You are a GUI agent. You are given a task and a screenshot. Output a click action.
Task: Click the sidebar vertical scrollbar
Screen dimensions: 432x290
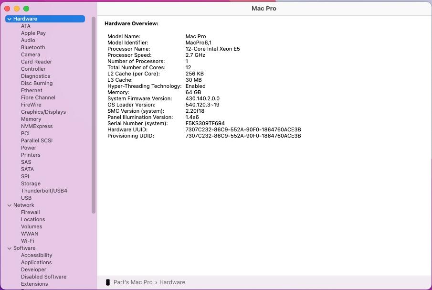point(94,115)
